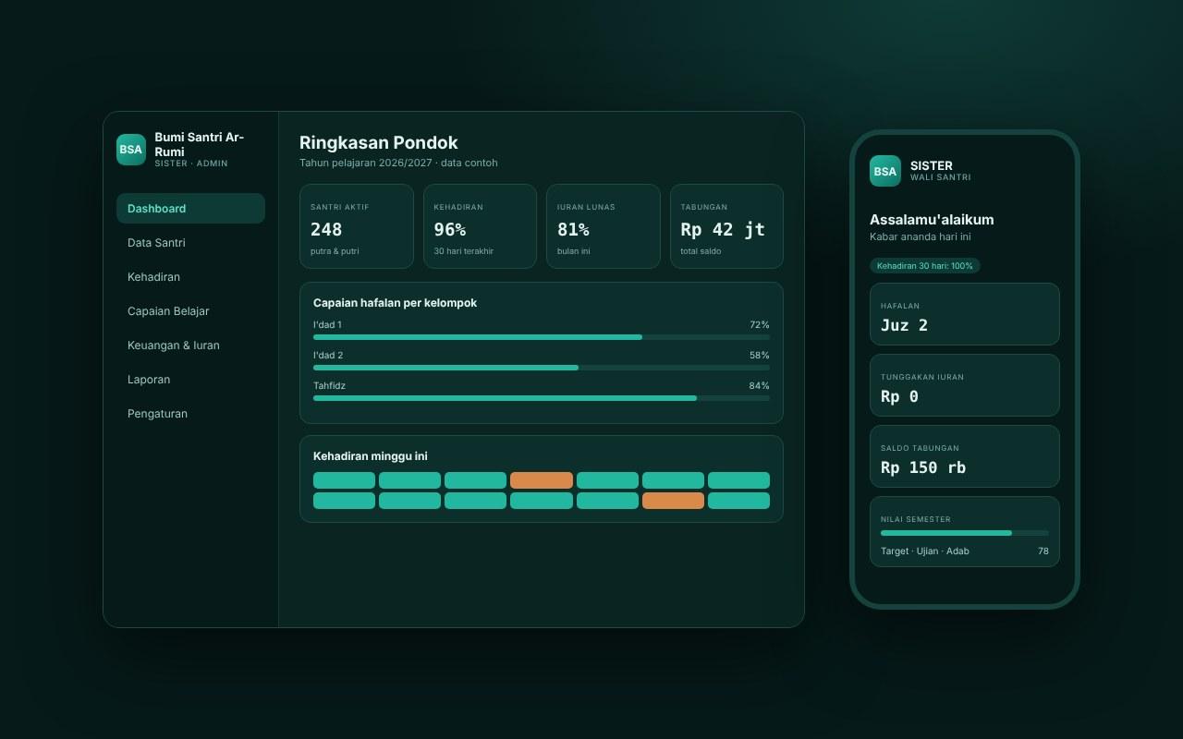Select Capaian Belajar in sidebar
The image size is (1183, 739).
pyautogui.click(x=190, y=311)
